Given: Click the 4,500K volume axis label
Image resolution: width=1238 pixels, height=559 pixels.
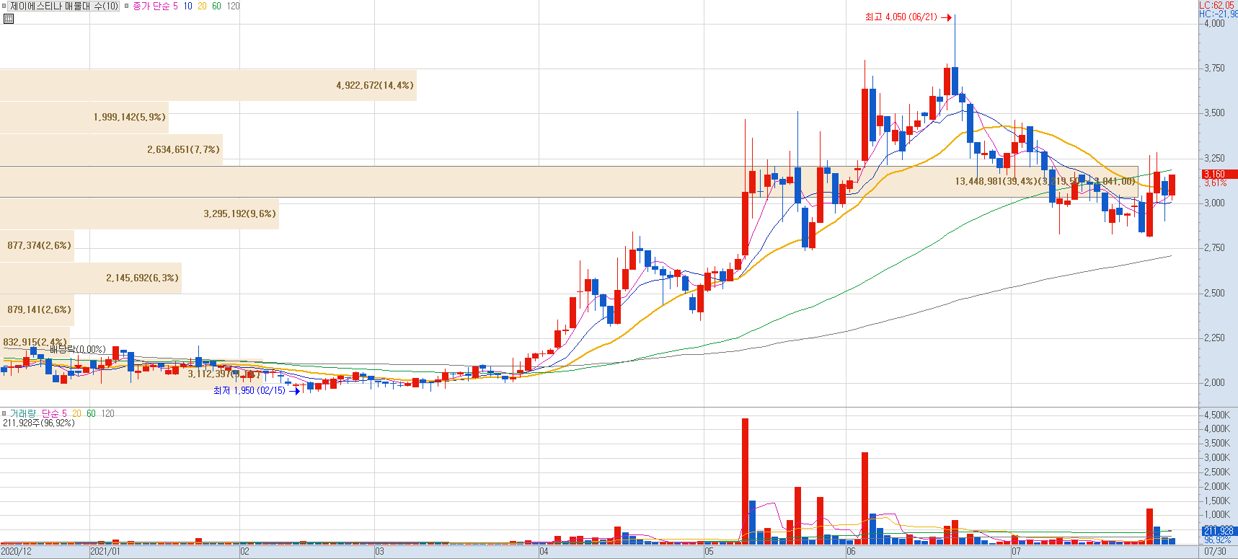Looking at the screenshot, I should click(x=1217, y=415).
